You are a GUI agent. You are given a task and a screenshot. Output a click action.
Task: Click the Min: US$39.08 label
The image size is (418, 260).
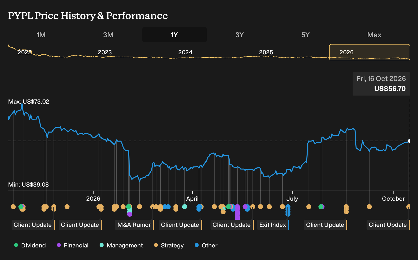pos(28,185)
